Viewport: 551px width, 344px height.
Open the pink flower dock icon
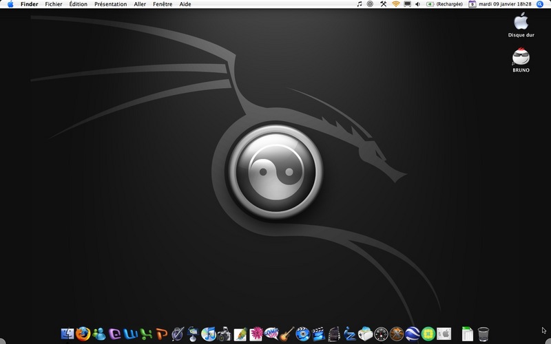[256, 334]
